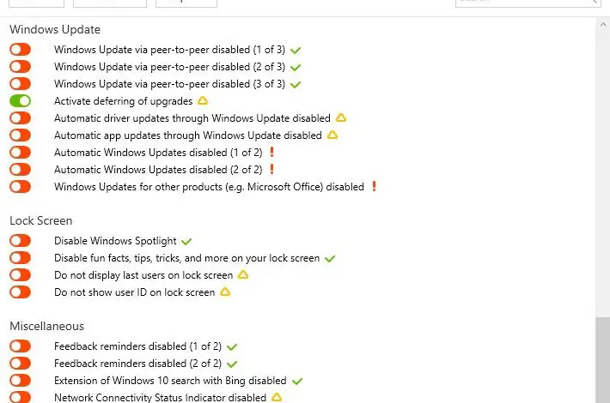Toggle Automatic Windows Updates disabled (2 of 2)
Screen dimensions: 610x403
(x=20, y=170)
